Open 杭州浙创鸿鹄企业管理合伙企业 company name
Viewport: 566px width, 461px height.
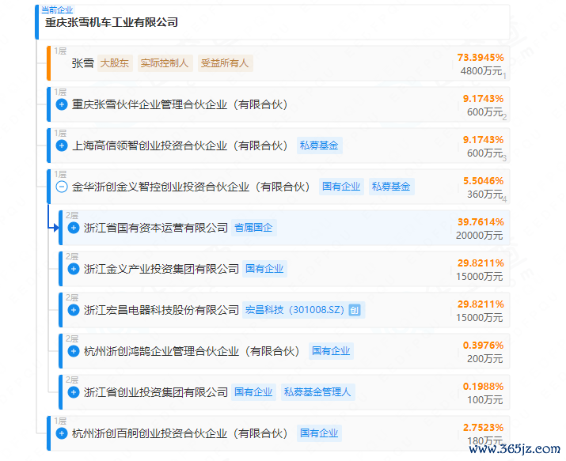point(192,351)
